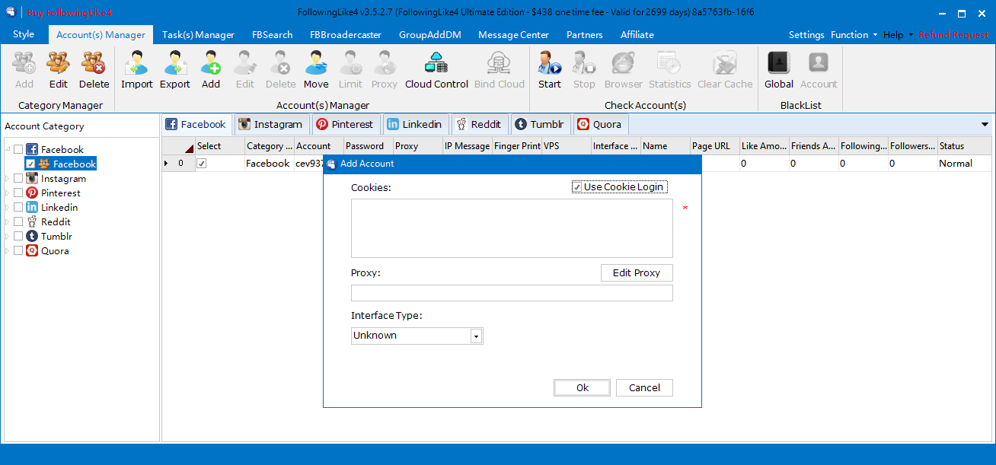Click Edit in Category Manager group

[x=59, y=70]
